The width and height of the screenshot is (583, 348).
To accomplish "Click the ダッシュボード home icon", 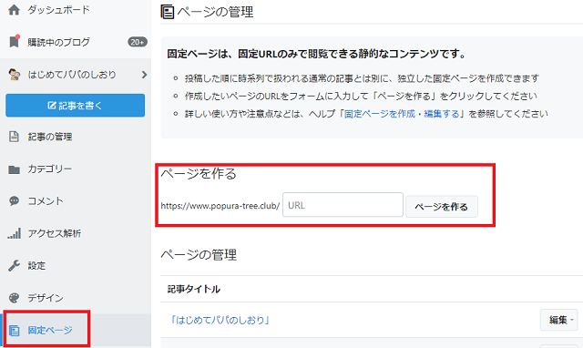I will (15, 10).
